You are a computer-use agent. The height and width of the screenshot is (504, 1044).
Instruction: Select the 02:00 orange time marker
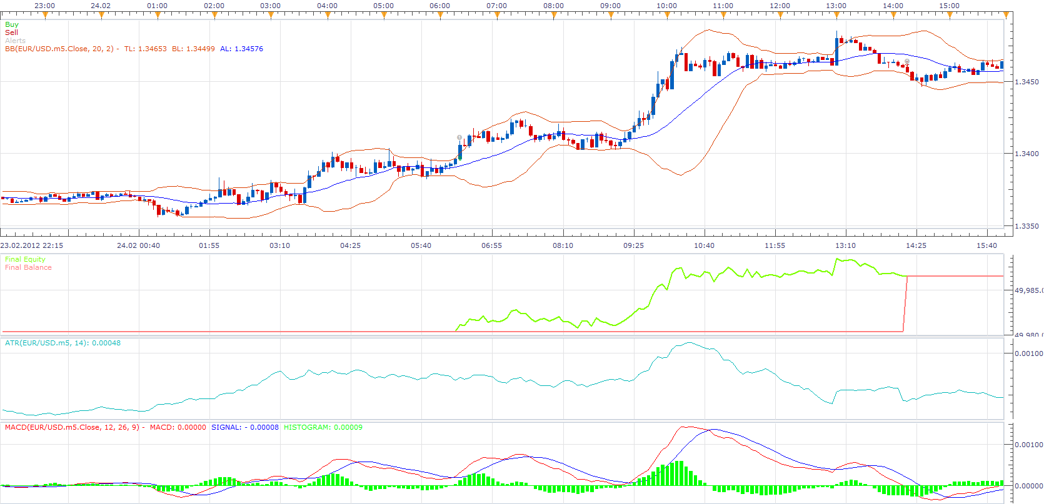coord(214,15)
